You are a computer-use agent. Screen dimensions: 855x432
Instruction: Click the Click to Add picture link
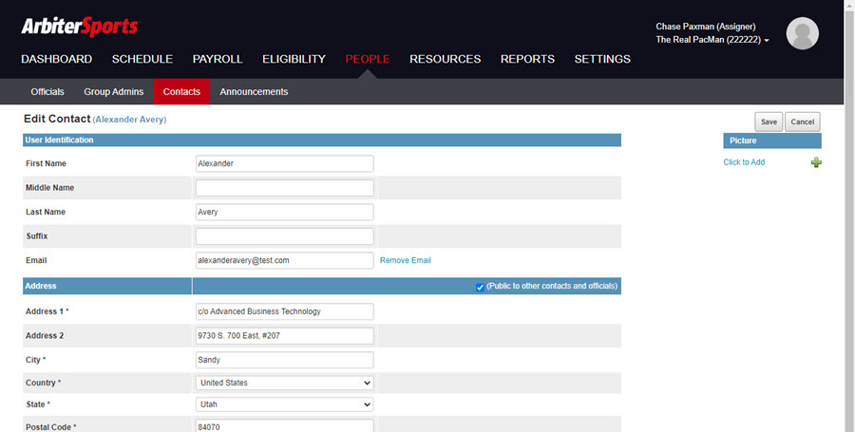pos(744,162)
